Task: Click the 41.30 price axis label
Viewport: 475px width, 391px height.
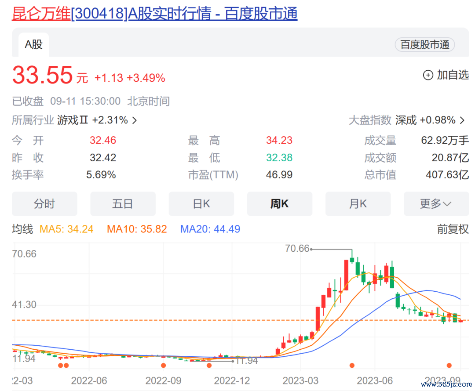Action: pyautogui.click(x=24, y=304)
